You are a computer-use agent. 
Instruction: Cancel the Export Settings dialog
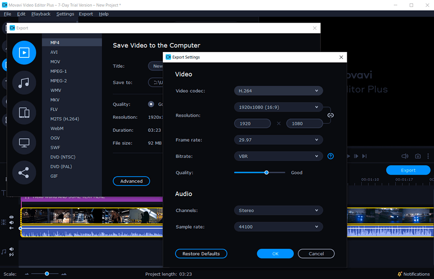point(316,254)
